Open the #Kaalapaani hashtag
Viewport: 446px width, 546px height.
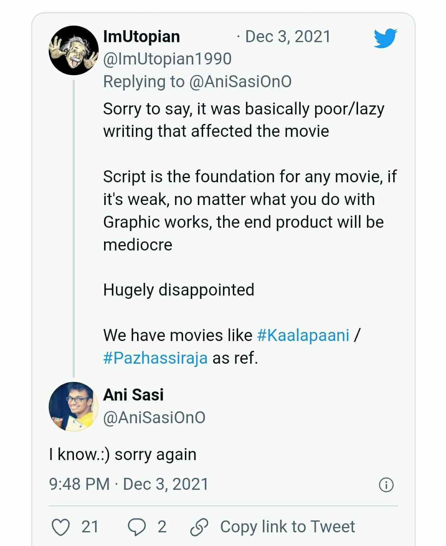pos(303,335)
